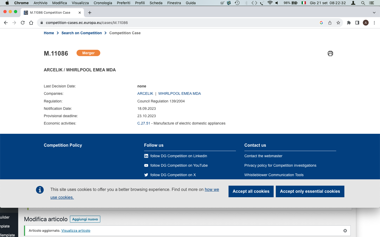
Task: Reload the competition case page
Action: pyautogui.click(x=23, y=23)
